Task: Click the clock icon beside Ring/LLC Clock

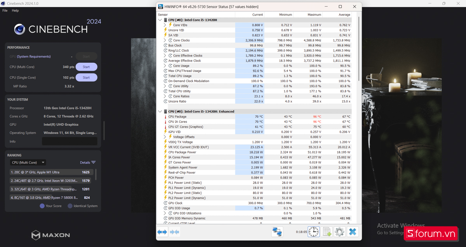Action: [165, 50]
